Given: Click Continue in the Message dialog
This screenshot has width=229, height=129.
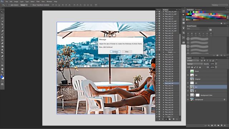Looking at the screenshot, I should 115,52.
